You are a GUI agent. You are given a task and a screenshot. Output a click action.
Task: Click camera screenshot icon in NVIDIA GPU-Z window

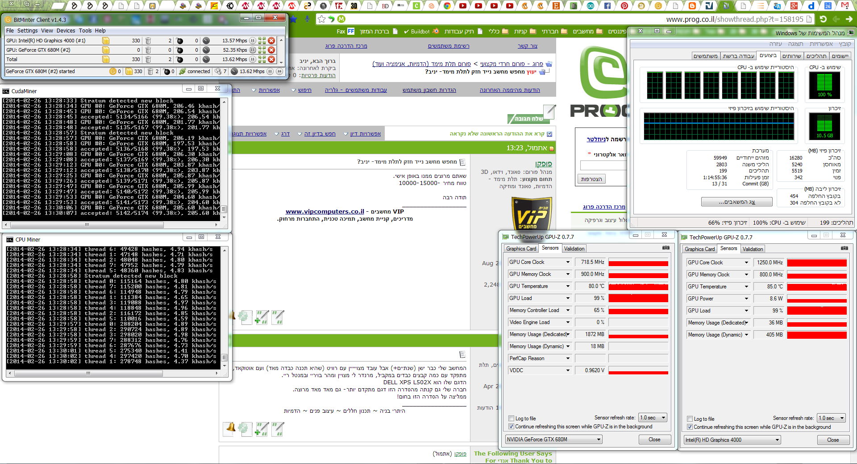coord(666,248)
